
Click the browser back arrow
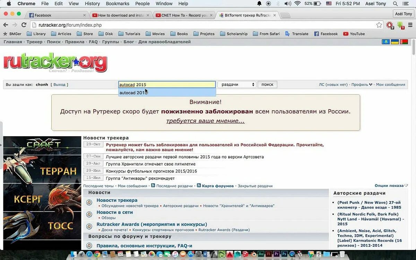(x=6, y=25)
